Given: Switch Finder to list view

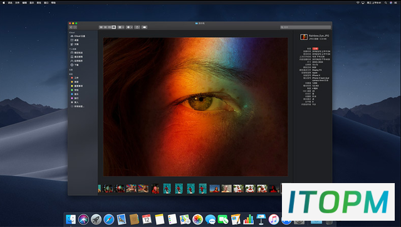Looking at the screenshot, I should tap(105, 27).
